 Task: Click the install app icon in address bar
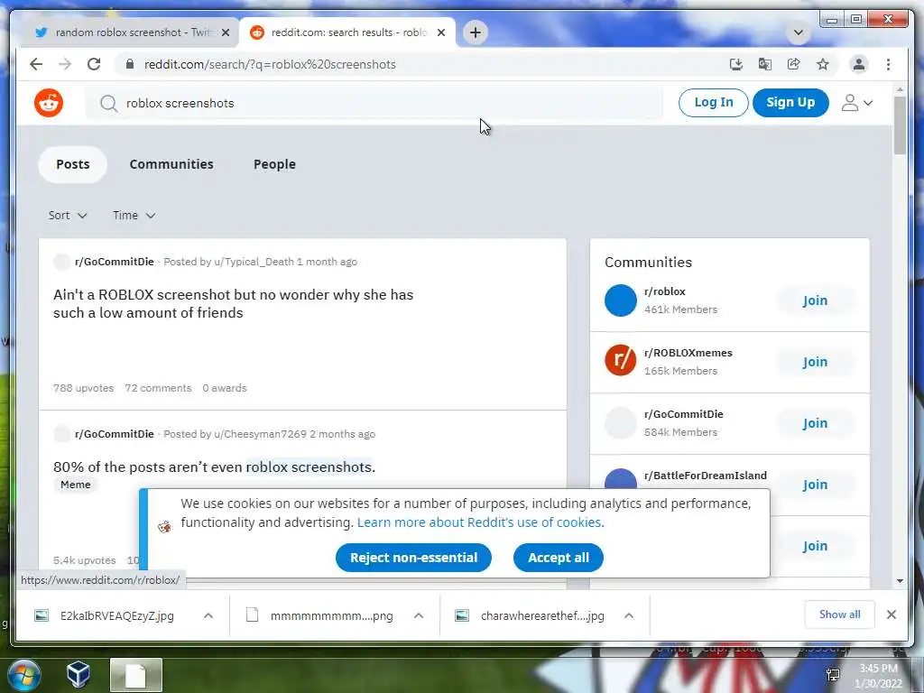(x=736, y=64)
